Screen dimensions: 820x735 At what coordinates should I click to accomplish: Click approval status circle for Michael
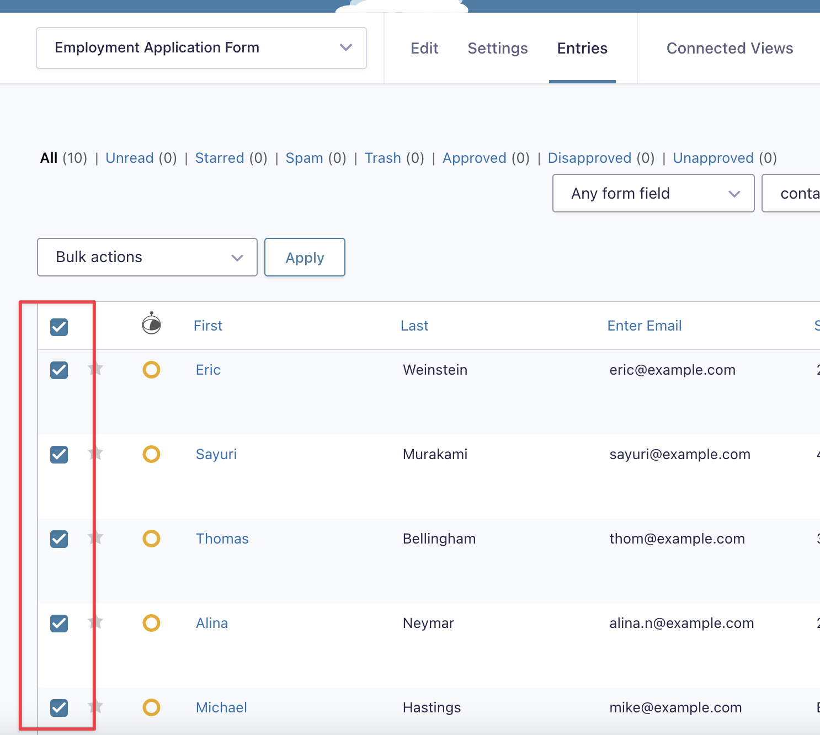[151, 707]
